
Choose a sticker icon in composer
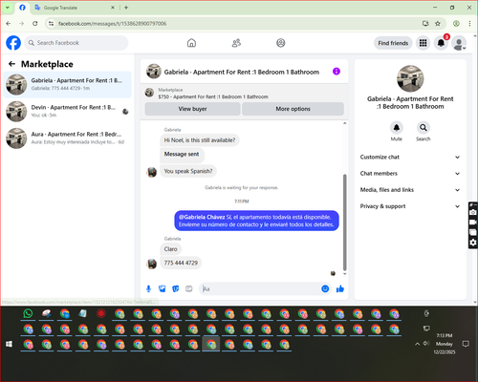(176, 288)
